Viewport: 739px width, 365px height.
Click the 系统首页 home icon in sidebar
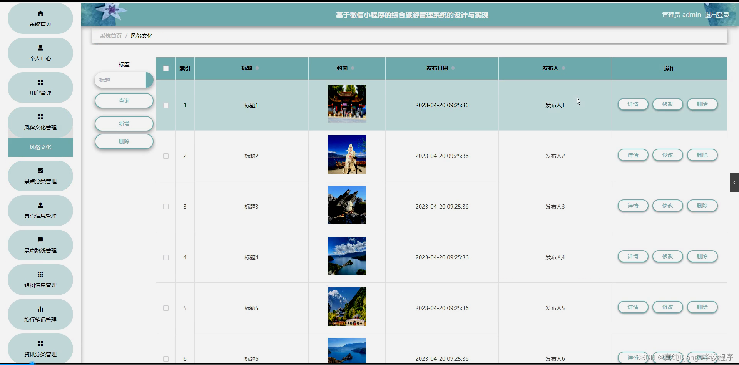tap(40, 13)
